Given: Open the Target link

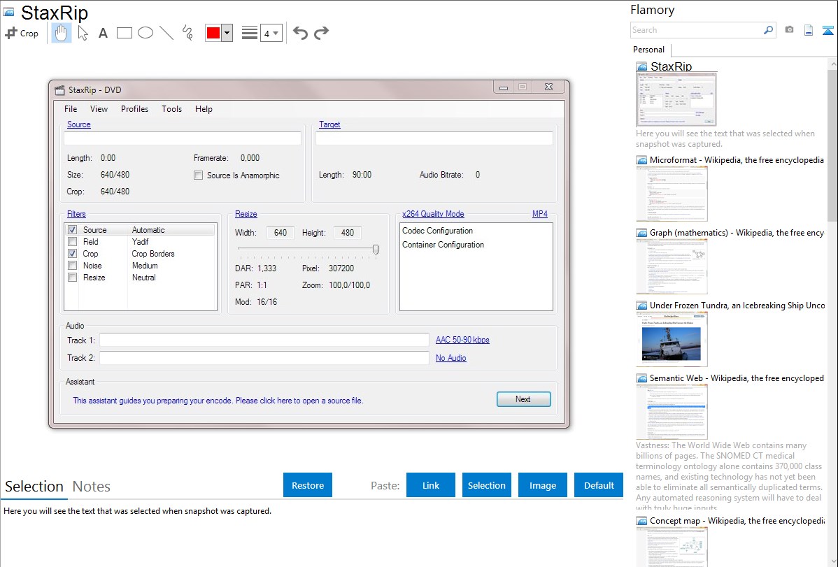Looking at the screenshot, I should click(329, 124).
